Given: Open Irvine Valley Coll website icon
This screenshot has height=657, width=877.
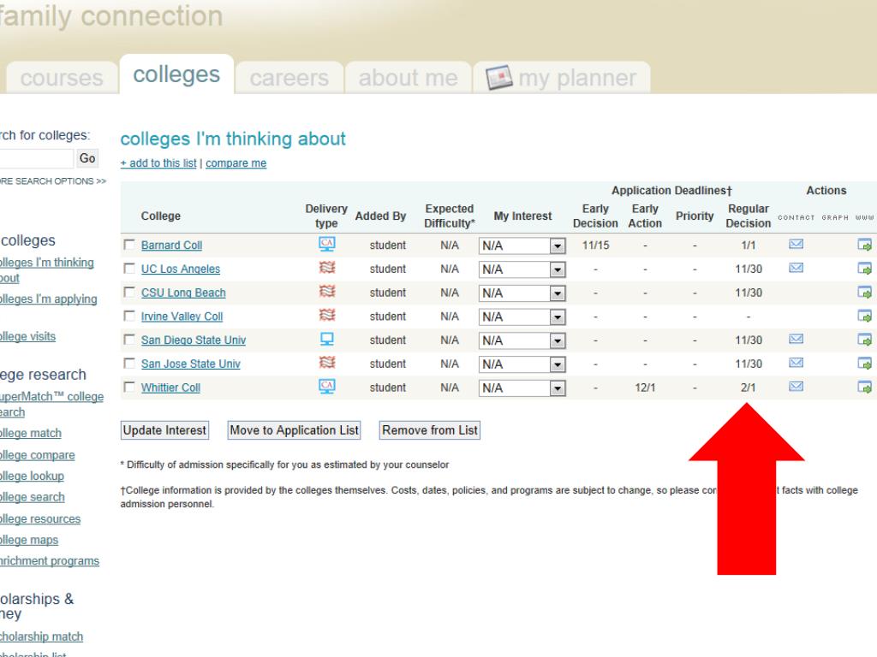Looking at the screenshot, I should (x=865, y=317).
